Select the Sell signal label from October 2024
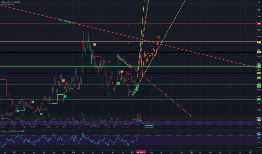The image size is (262, 154). 122,72
